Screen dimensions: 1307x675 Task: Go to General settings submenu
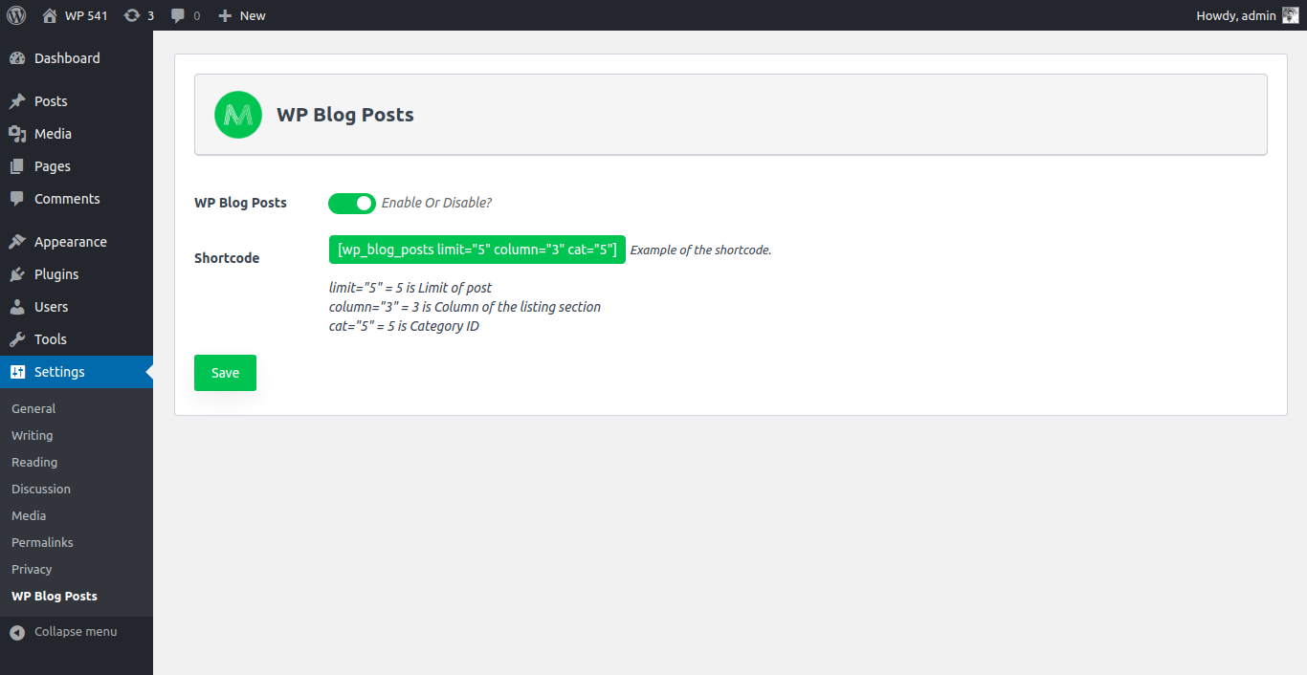pos(33,408)
